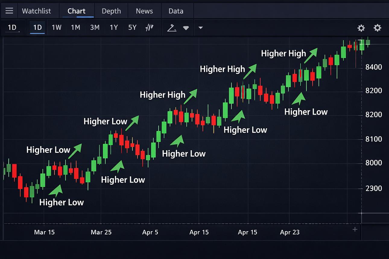Click the candlestick chart type icon
Viewport: 389px width, 259px height.
[x=150, y=28]
